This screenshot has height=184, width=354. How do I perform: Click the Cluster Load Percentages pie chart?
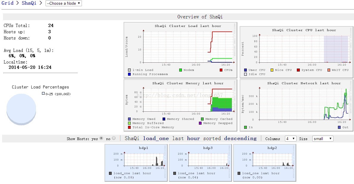21,109
